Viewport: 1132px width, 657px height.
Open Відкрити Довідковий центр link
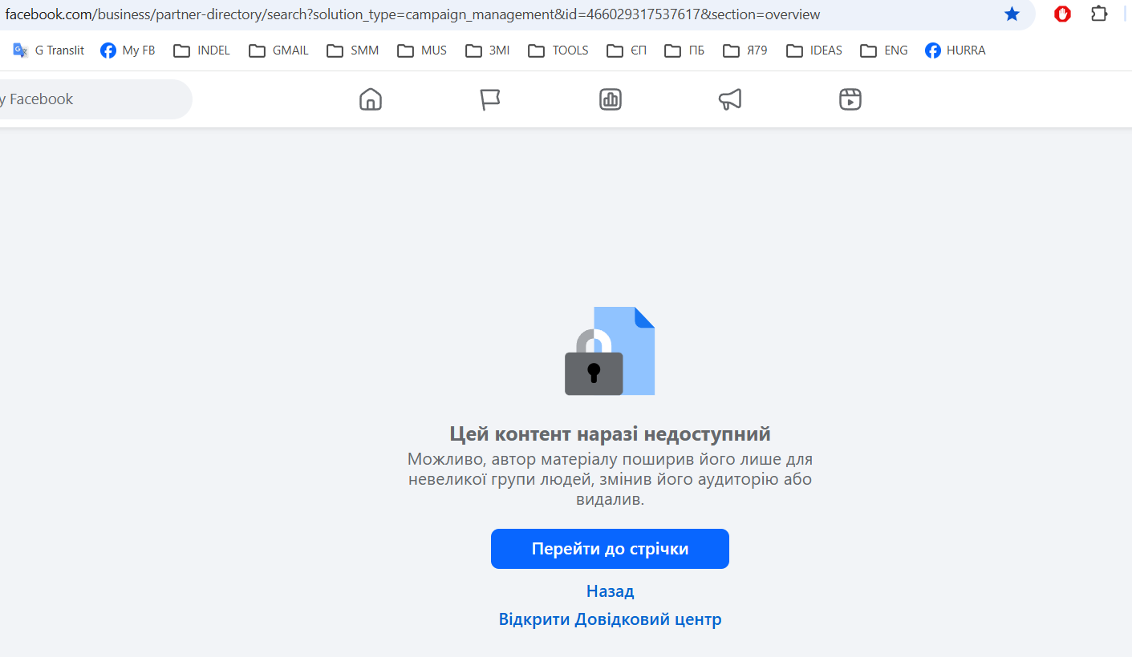click(610, 619)
